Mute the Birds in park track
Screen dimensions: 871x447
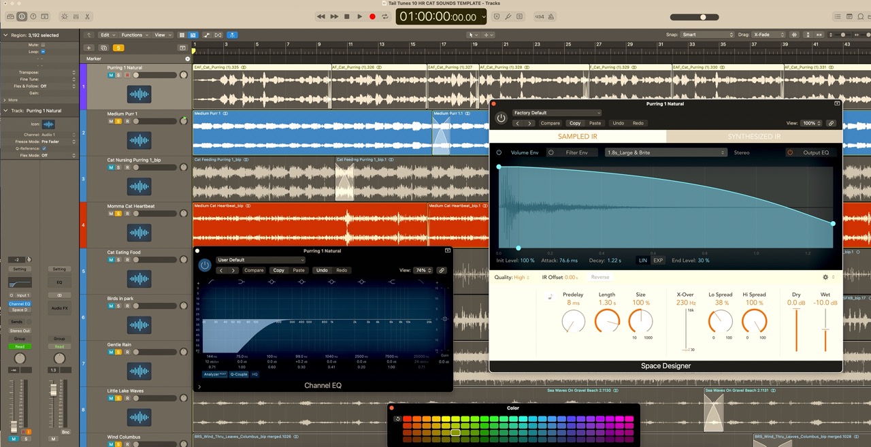[x=111, y=306]
